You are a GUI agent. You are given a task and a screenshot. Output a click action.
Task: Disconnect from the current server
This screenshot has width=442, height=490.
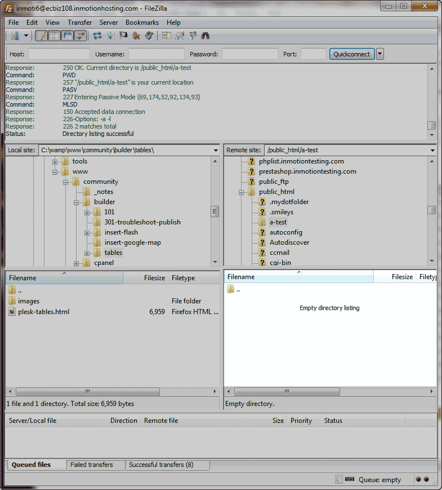[x=136, y=36]
